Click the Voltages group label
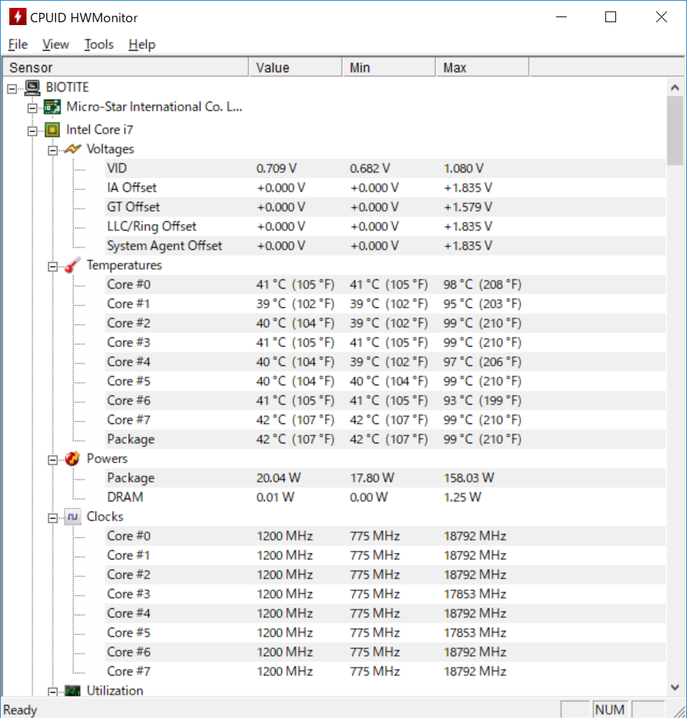This screenshot has width=687, height=718. [110, 149]
